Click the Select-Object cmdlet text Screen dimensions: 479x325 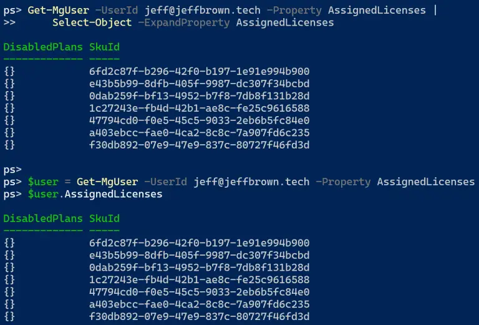click(x=92, y=22)
